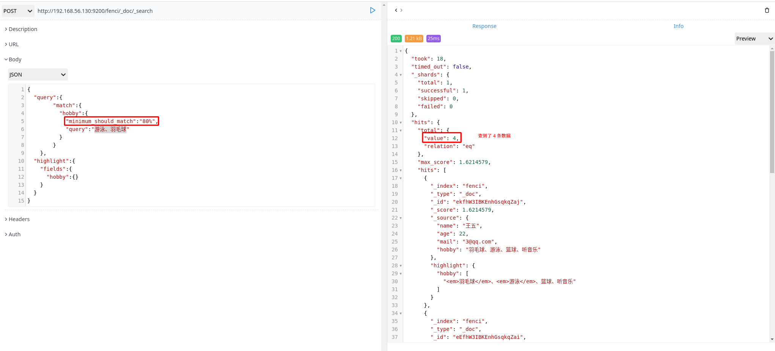Screen dimensions: 775x351
Task: Click the purple 25ms response time badge
Action: 433,38
